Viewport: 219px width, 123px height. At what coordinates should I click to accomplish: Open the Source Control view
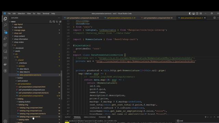pos(5,32)
